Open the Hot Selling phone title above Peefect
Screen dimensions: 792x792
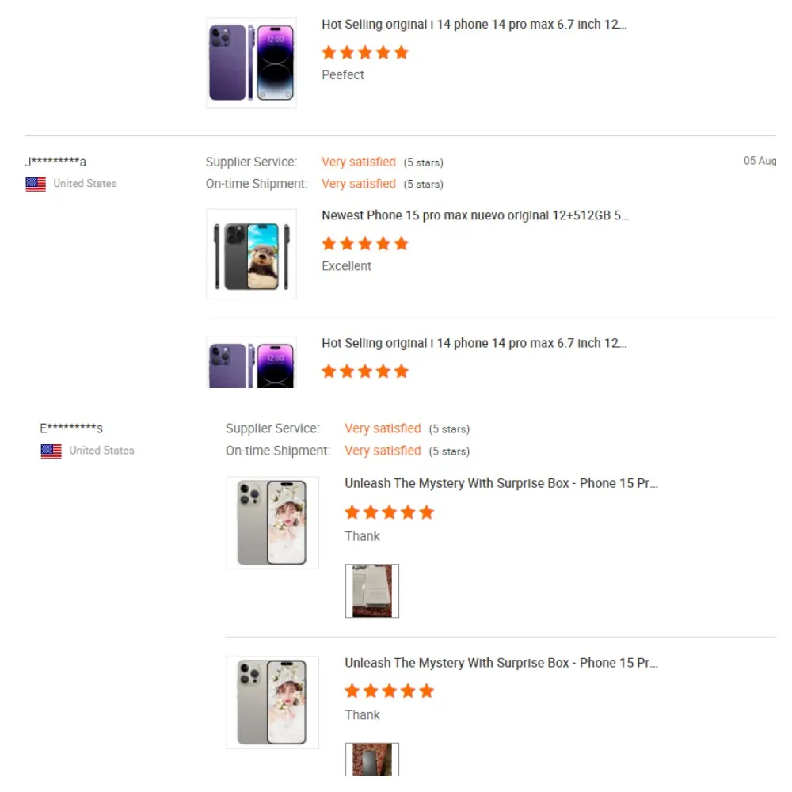(x=474, y=25)
